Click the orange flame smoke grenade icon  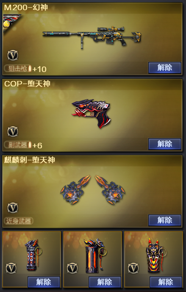pos(95,256)
